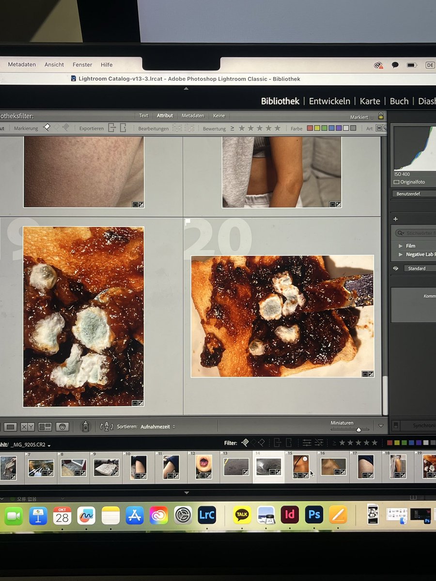Open Photoshop from the Dock

(x=314, y=515)
